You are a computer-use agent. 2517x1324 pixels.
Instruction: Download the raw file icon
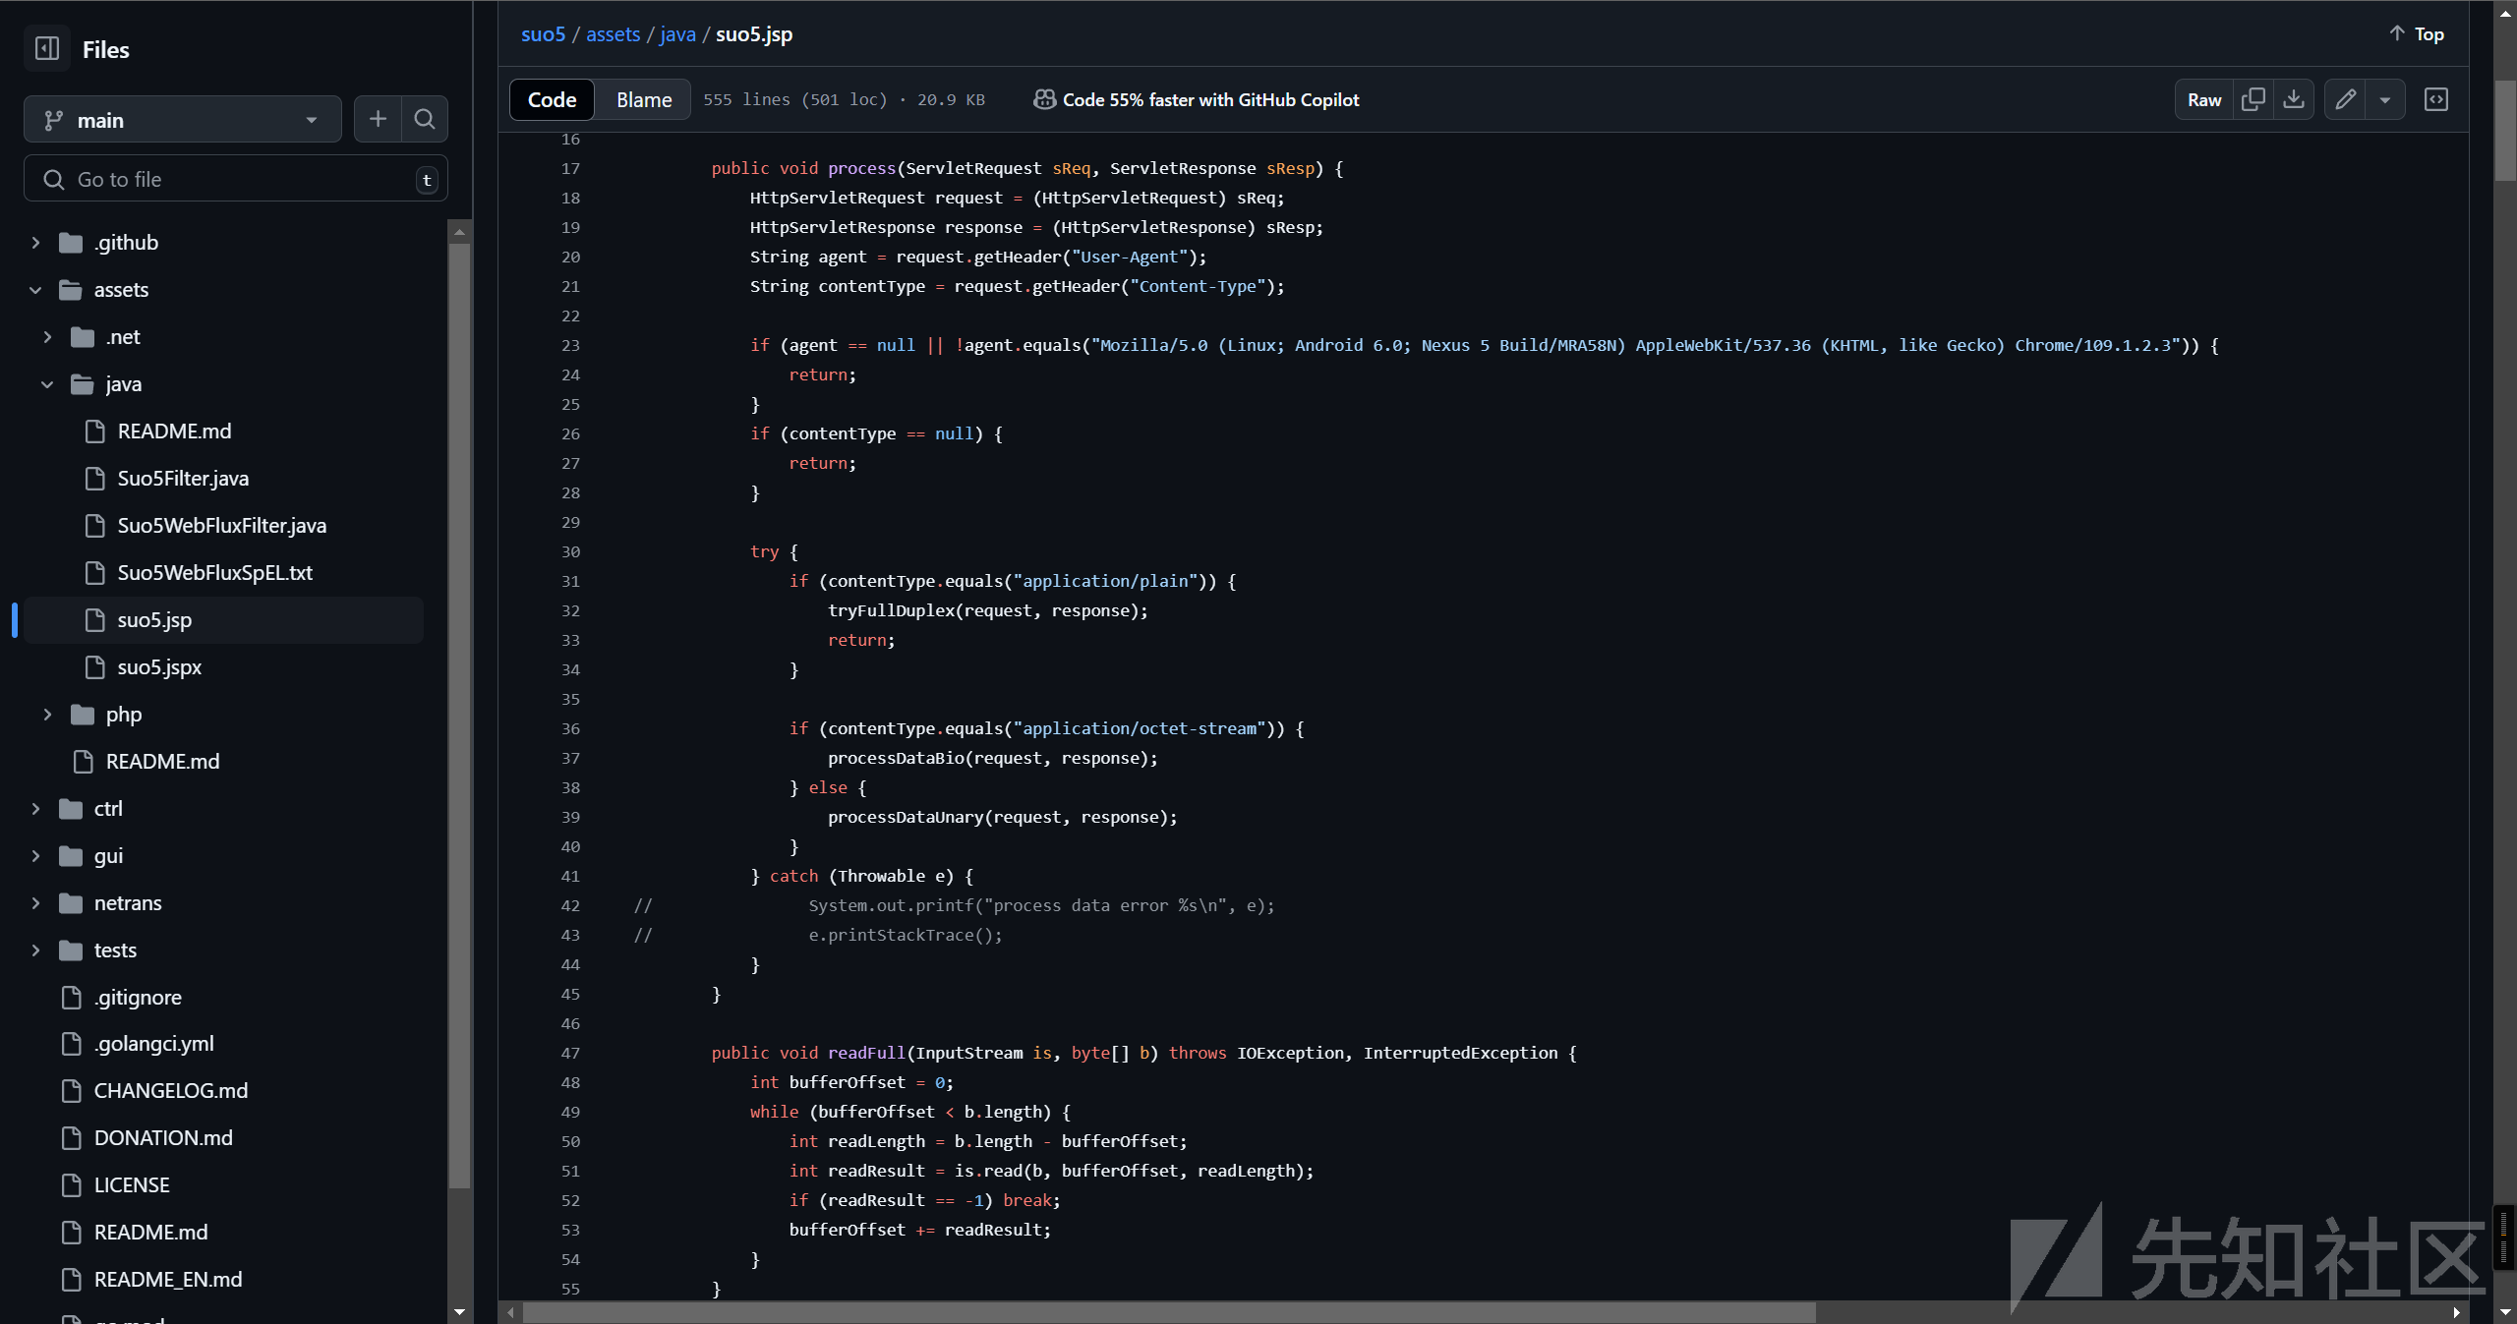[x=2294, y=99]
